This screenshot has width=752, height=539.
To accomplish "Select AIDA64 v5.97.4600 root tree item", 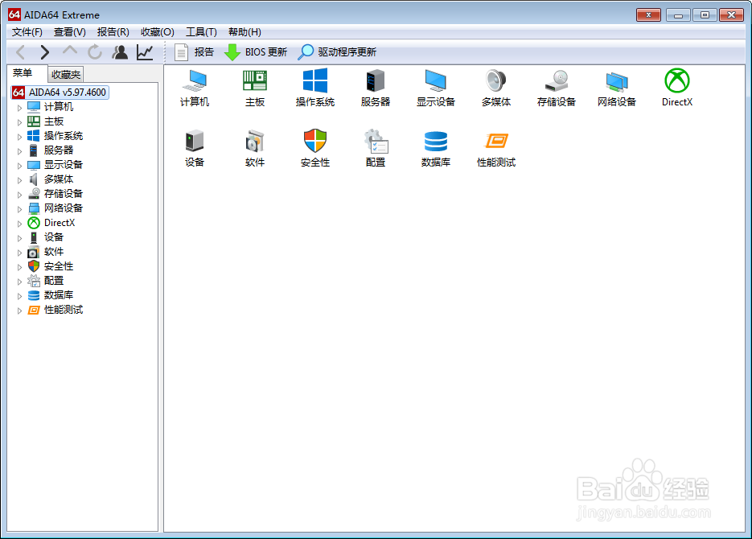I will [x=60, y=92].
